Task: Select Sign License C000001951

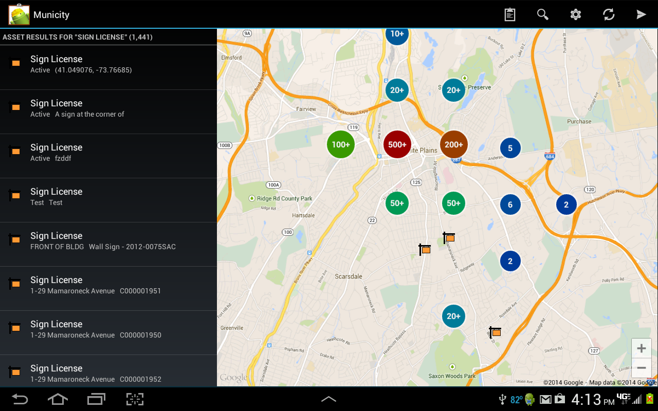Action: [108, 289]
